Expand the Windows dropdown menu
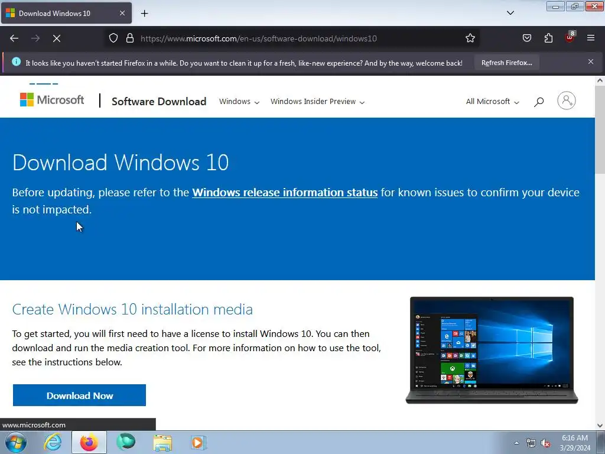This screenshot has height=454, width=605. [239, 102]
